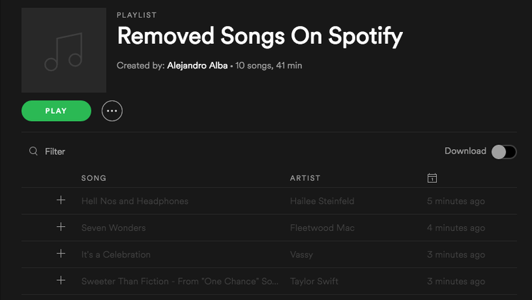Open the playlist cover art thumbnail
The image size is (532, 300).
64,51
